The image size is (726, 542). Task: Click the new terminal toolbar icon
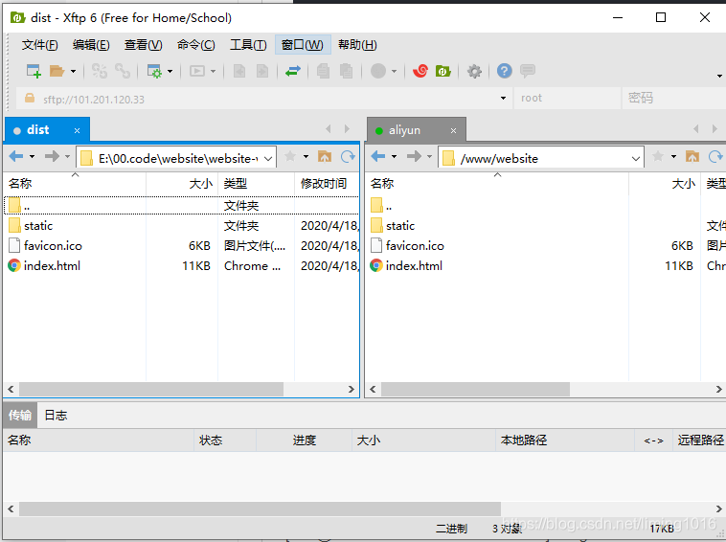(197, 71)
